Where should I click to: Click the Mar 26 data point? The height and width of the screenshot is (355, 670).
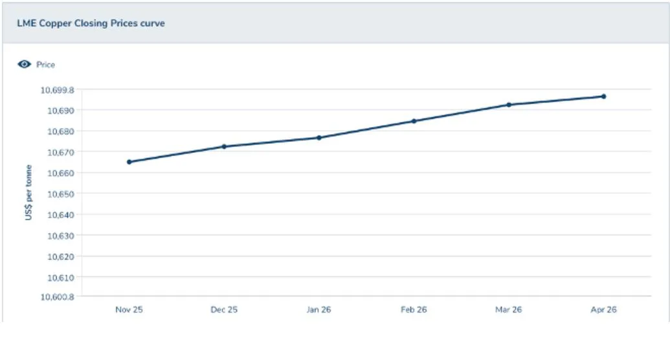(509, 105)
